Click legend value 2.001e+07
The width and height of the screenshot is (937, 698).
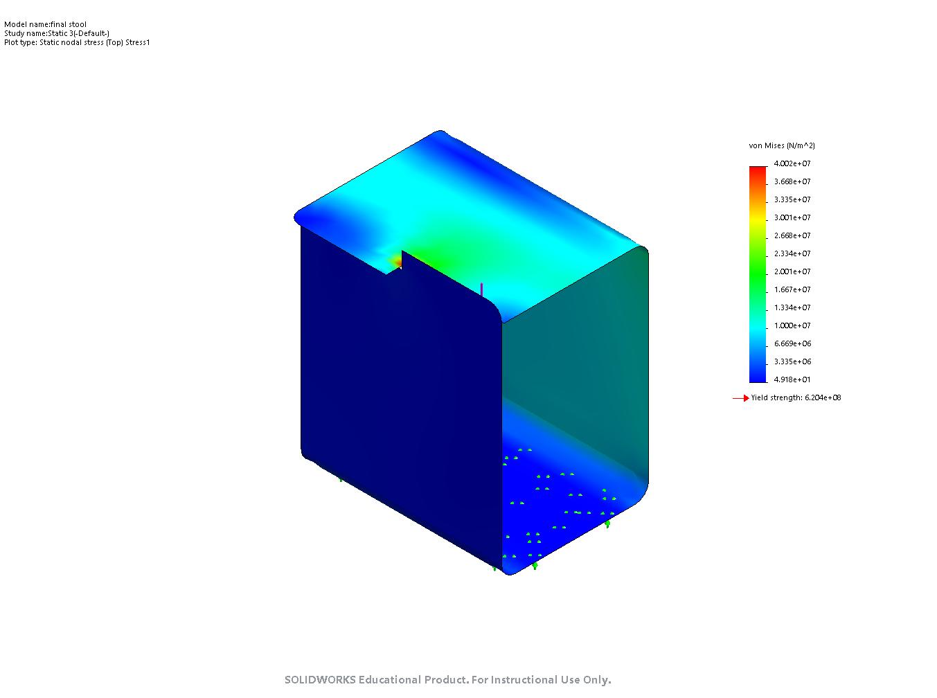[792, 271]
